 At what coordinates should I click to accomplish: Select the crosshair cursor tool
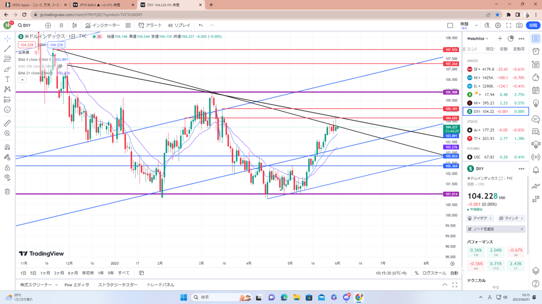(x=7, y=38)
